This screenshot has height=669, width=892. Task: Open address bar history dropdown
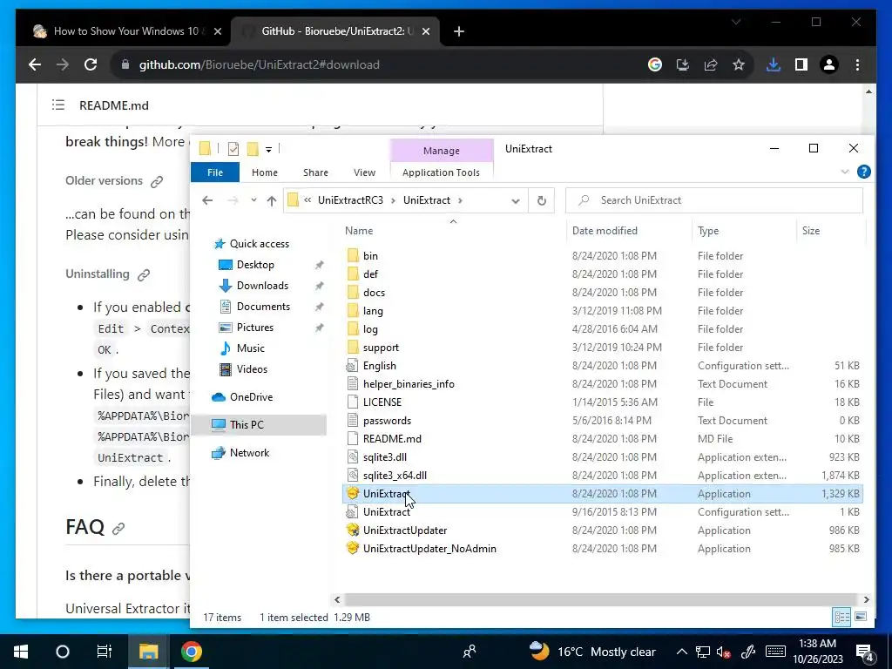point(516,200)
